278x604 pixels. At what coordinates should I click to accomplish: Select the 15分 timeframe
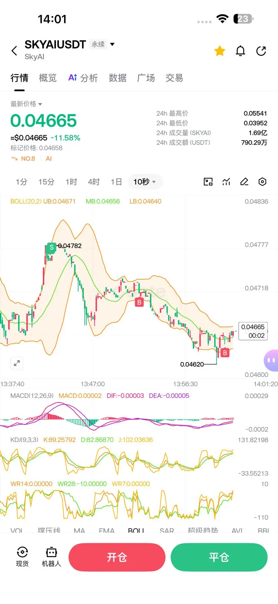tap(46, 182)
